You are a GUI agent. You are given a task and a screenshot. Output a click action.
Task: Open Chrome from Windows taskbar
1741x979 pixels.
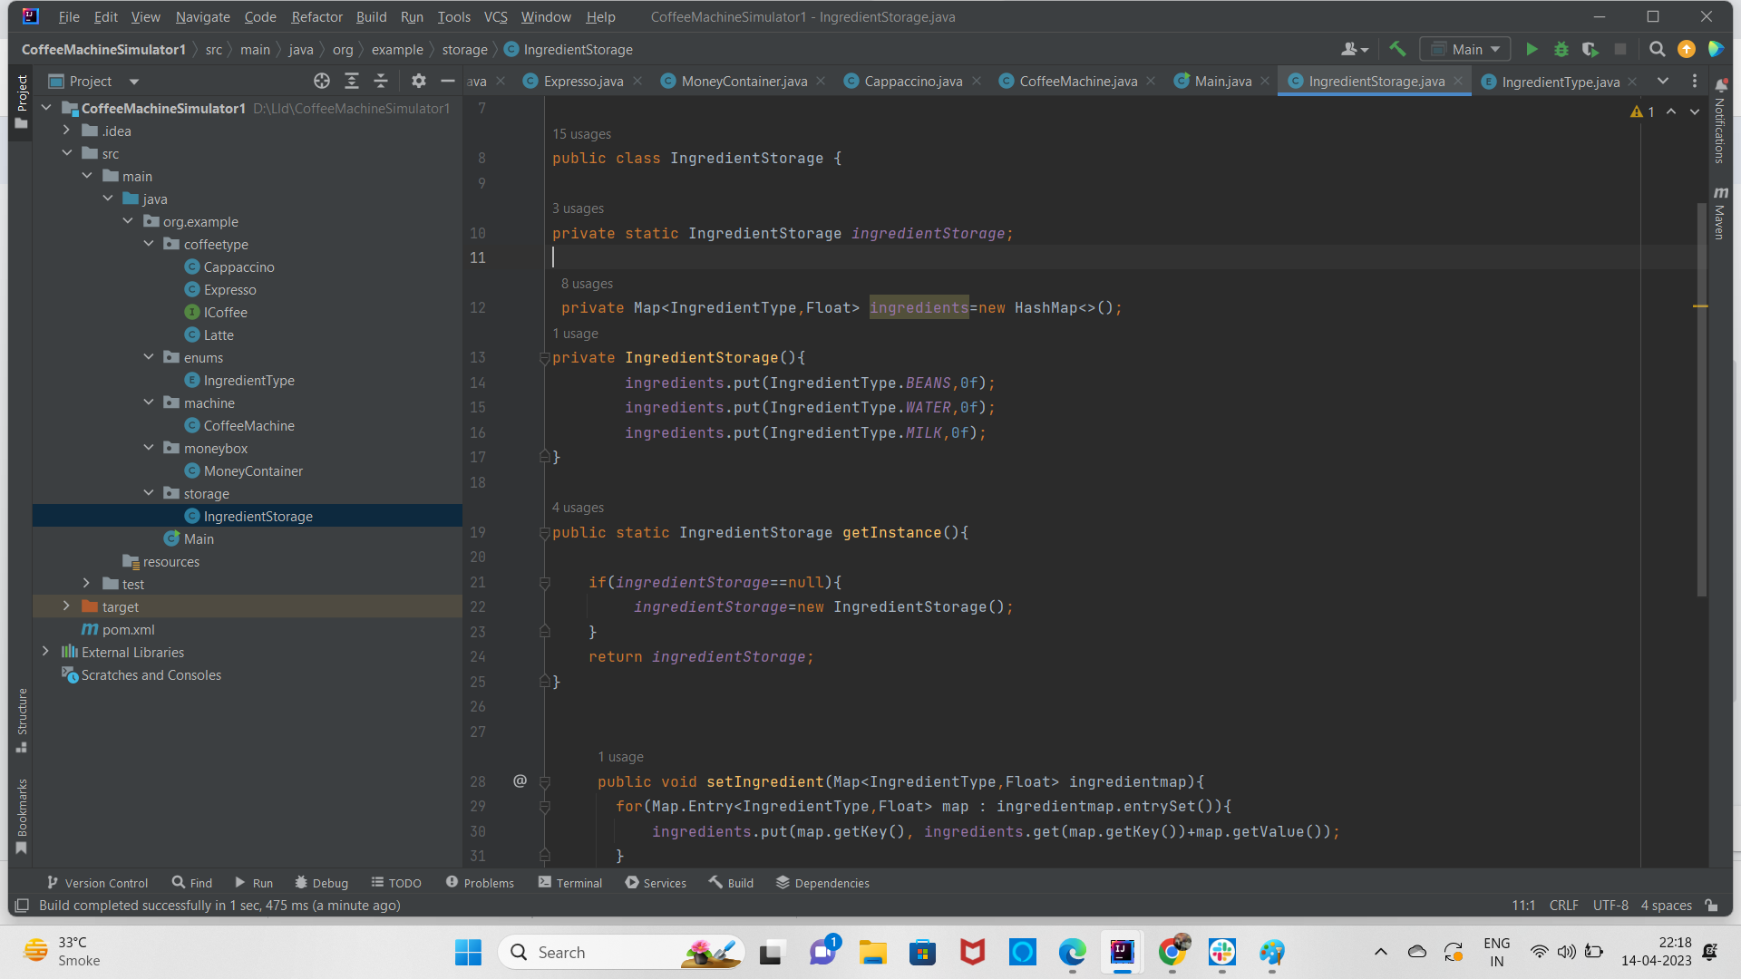[1172, 952]
